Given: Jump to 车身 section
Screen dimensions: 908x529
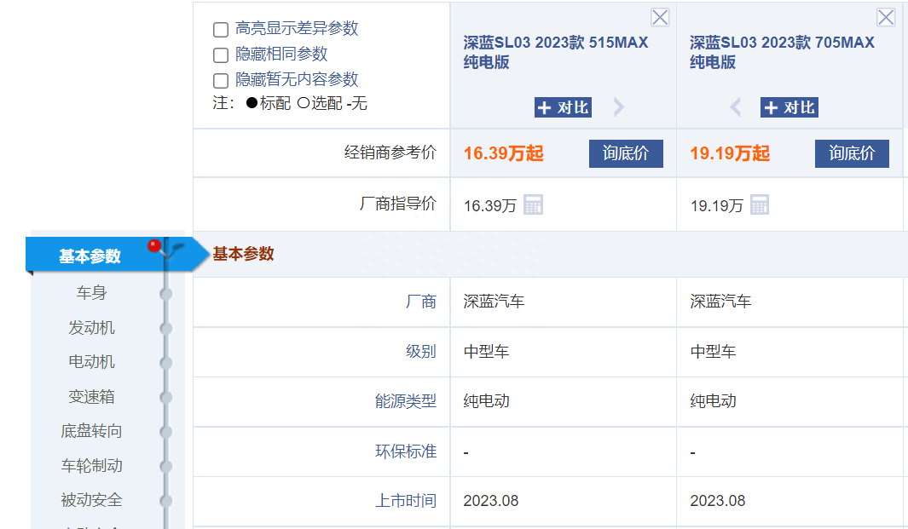Looking at the screenshot, I should (x=91, y=293).
